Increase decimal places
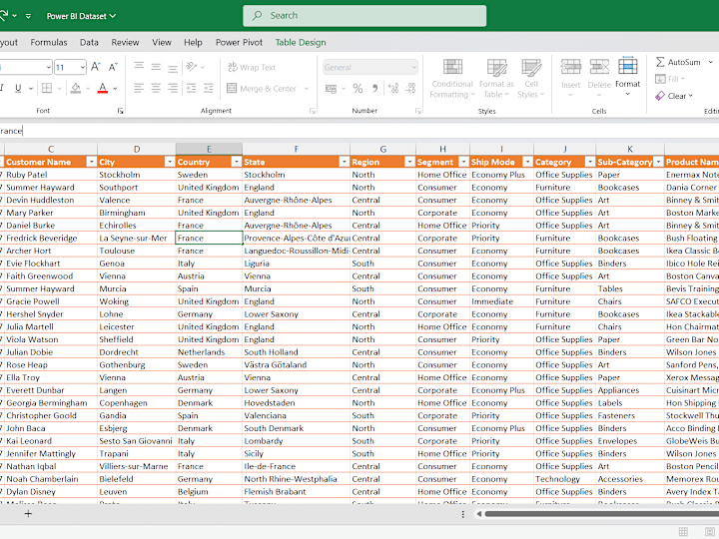Screen dimensions: 719x539 point(393,89)
